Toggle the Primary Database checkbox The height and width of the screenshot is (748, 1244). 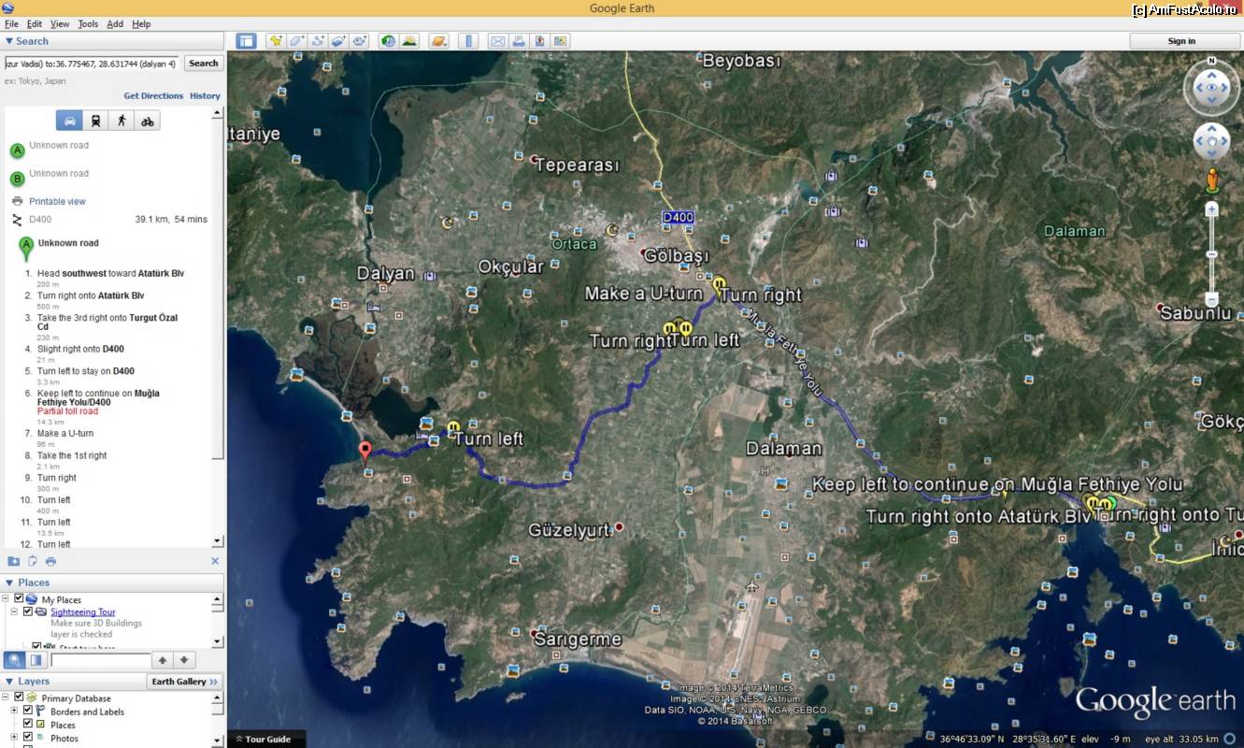(19, 698)
